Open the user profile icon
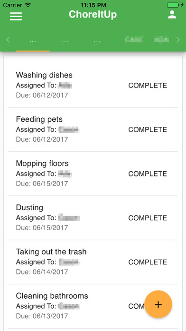This screenshot has height=331, width=186. point(172,15)
